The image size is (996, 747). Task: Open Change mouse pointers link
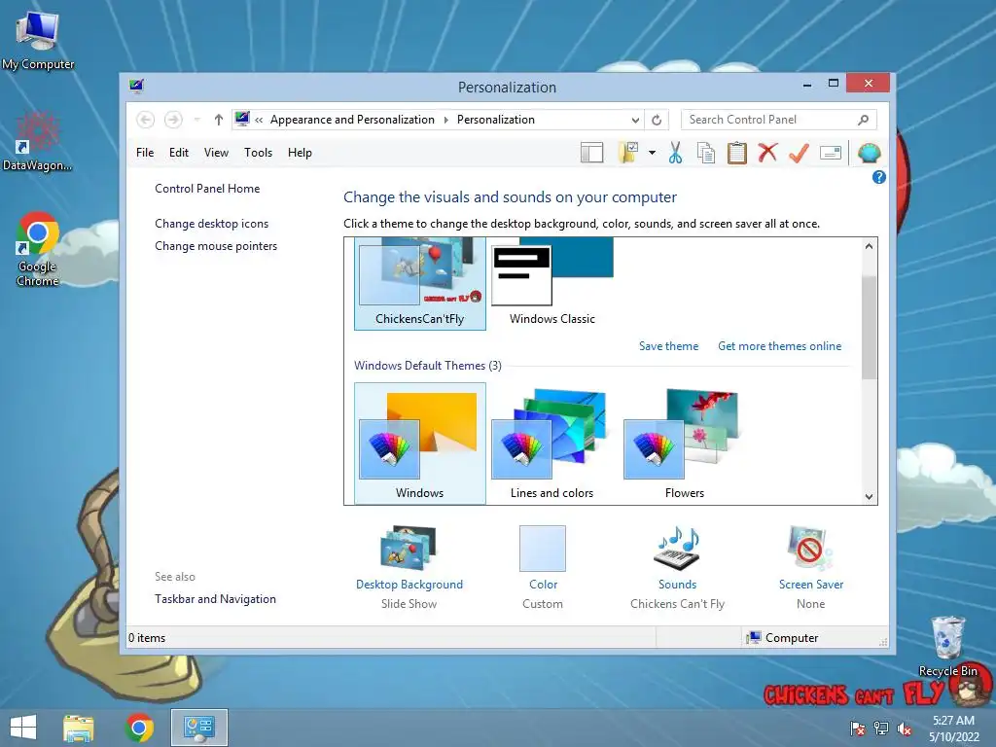216,246
